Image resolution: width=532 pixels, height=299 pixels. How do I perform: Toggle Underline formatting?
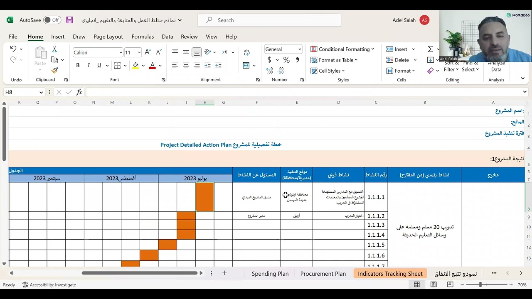[x=99, y=66]
